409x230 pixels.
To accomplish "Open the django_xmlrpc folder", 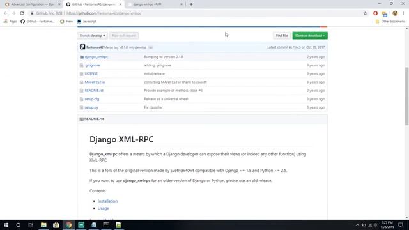I will [x=96, y=57].
